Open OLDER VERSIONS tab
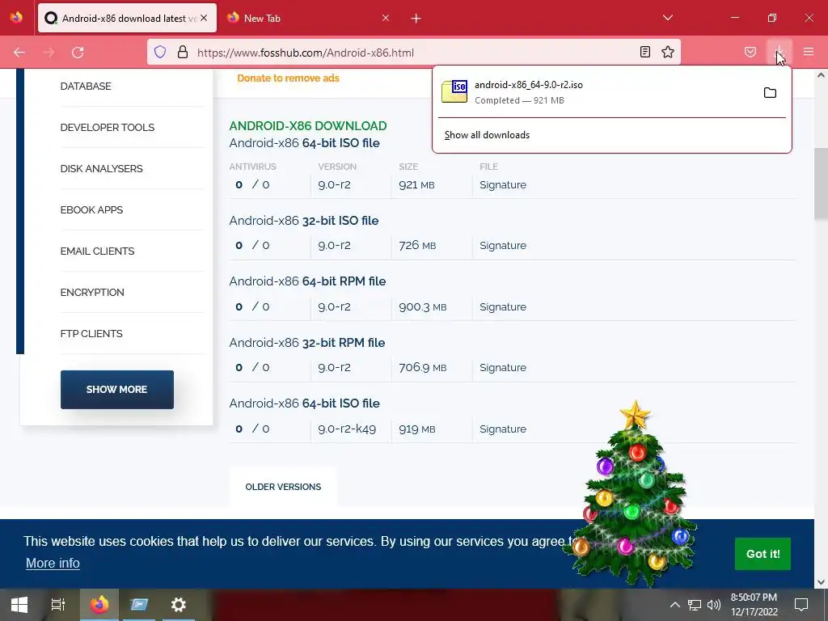 point(283,487)
